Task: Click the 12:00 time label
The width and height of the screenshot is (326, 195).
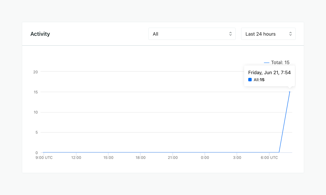Action: (76, 157)
